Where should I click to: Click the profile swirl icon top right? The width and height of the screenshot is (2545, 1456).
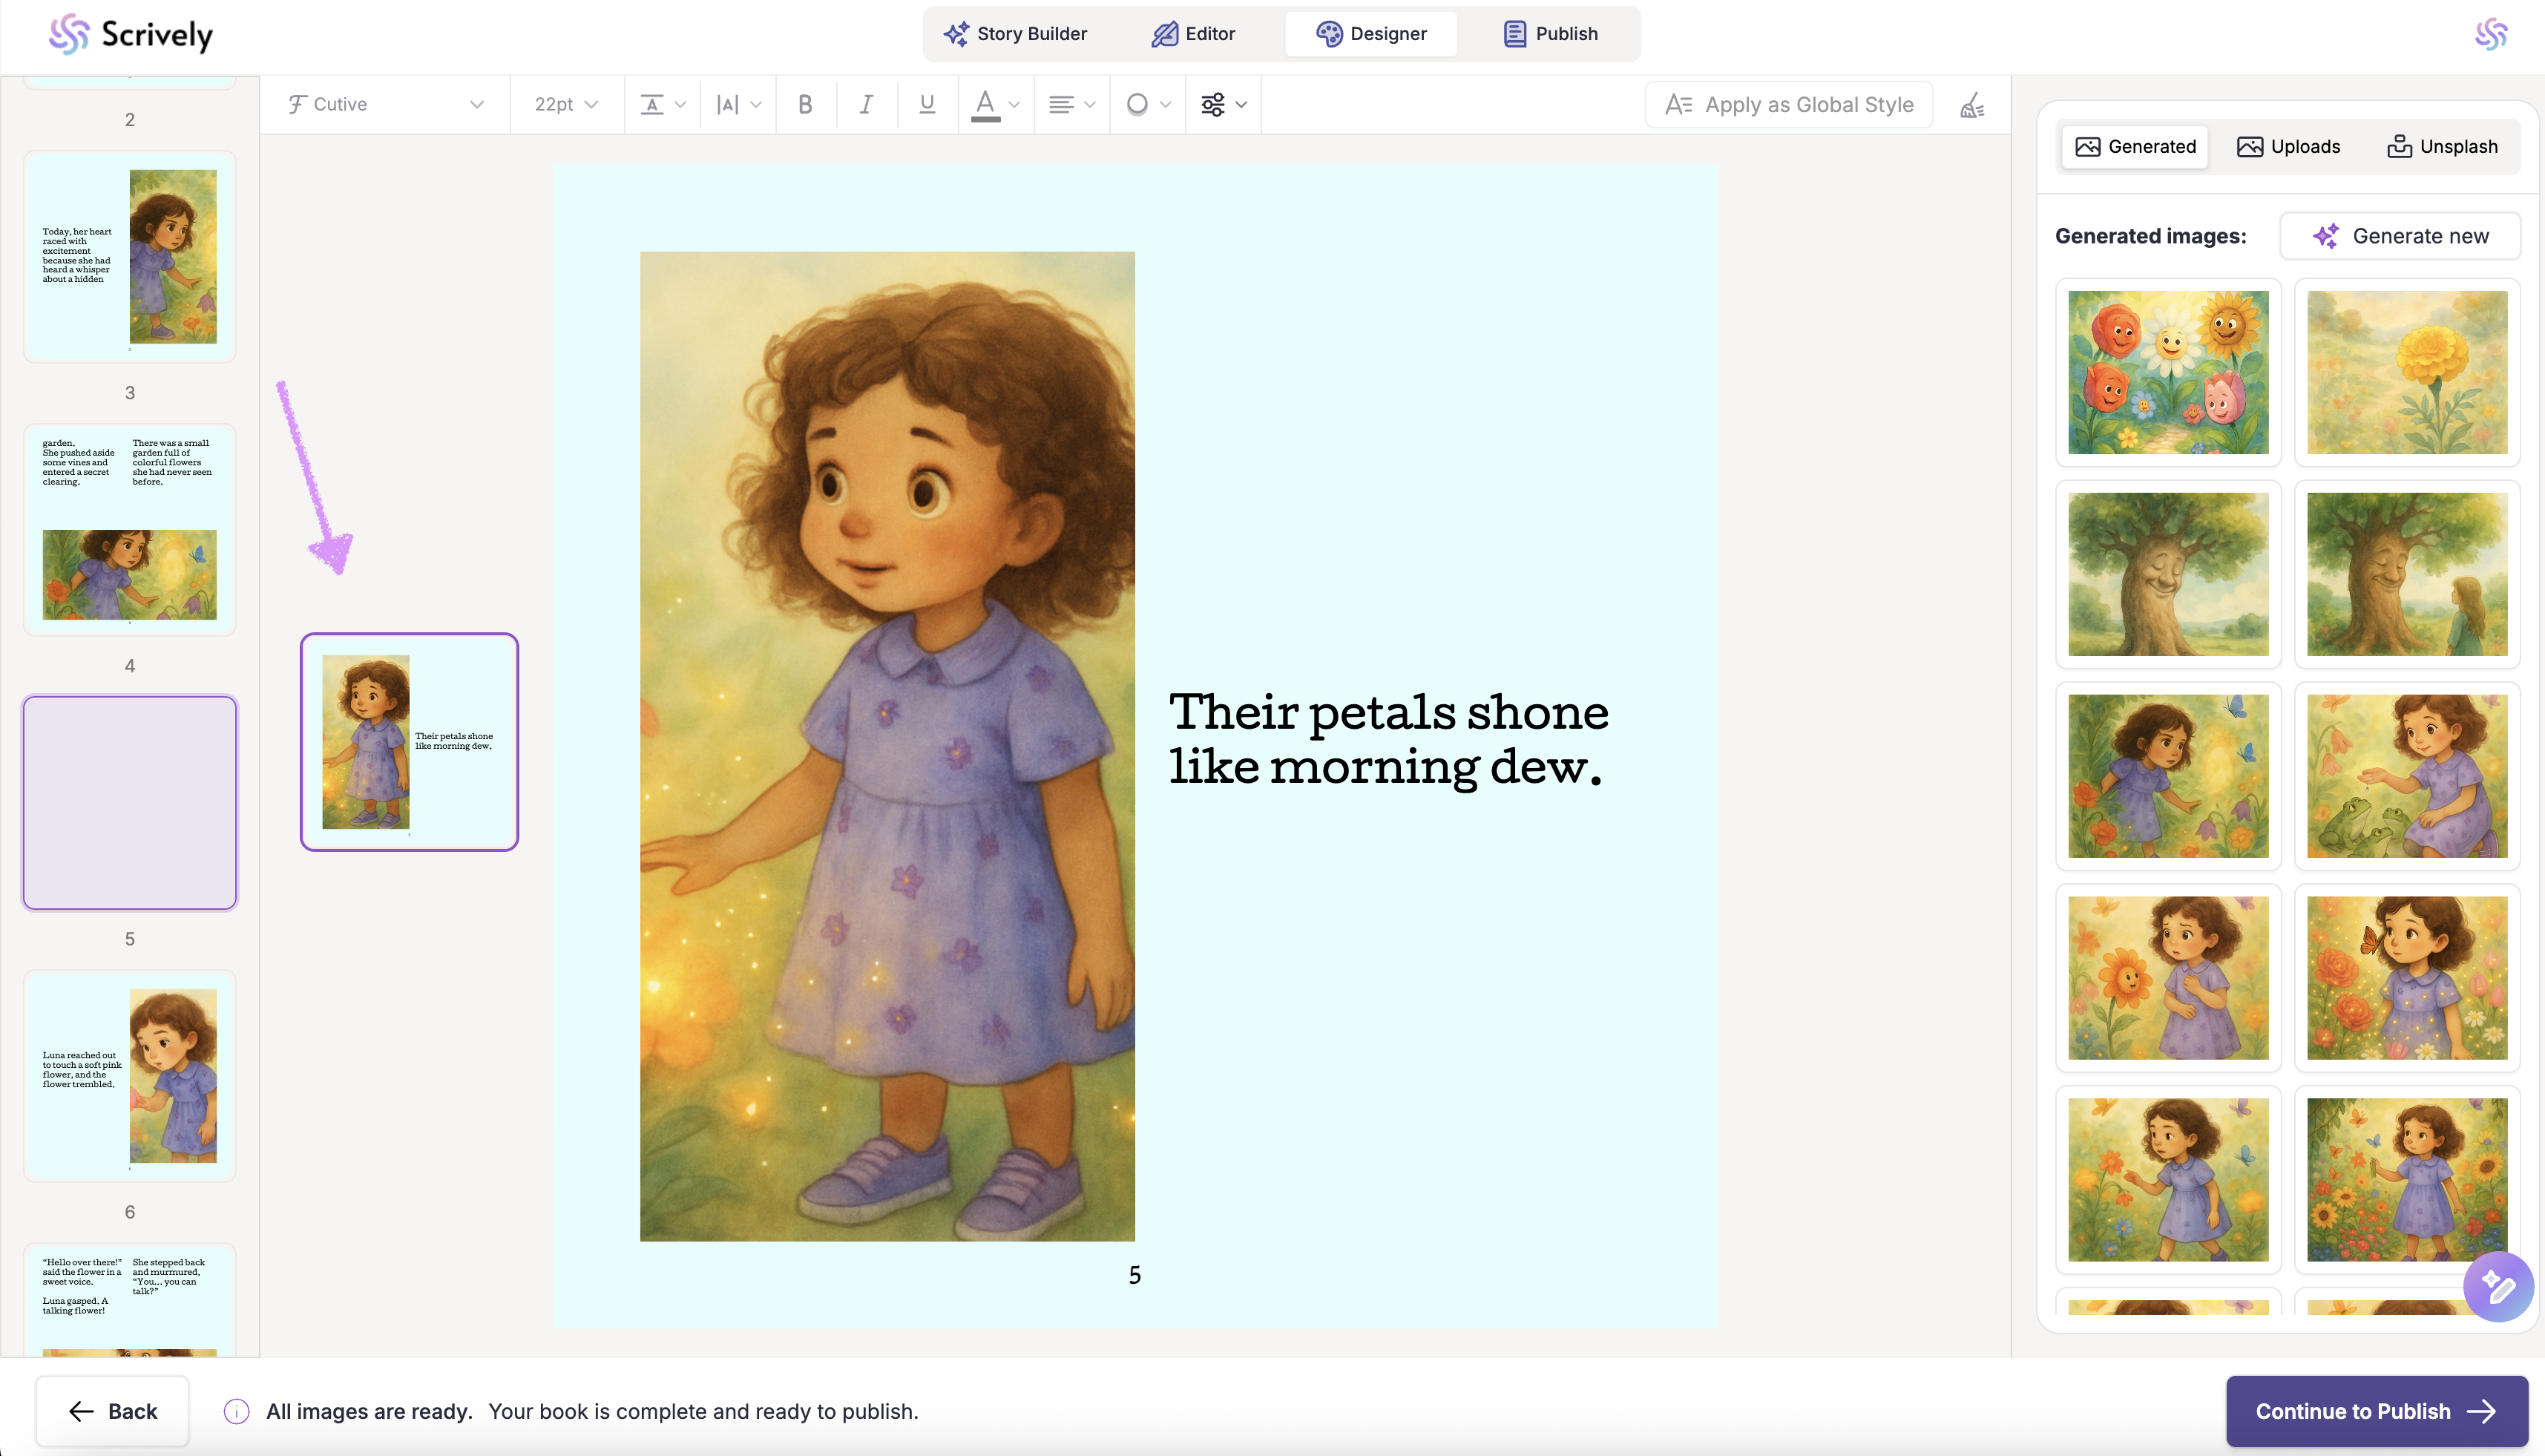[x=2490, y=34]
